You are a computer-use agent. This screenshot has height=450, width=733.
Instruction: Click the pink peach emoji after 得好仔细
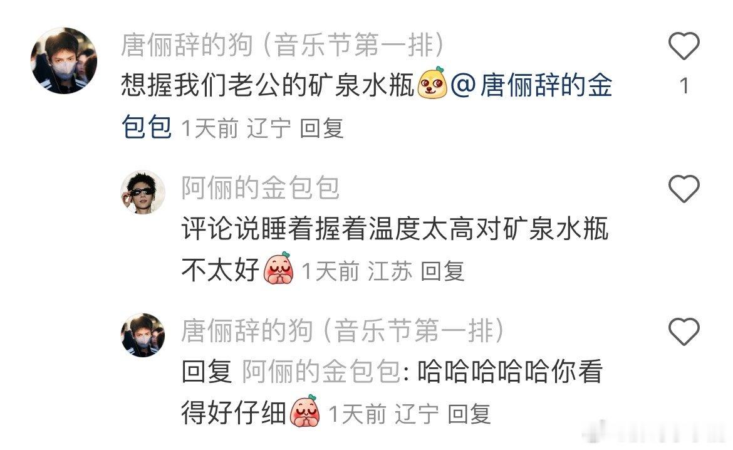305,411
